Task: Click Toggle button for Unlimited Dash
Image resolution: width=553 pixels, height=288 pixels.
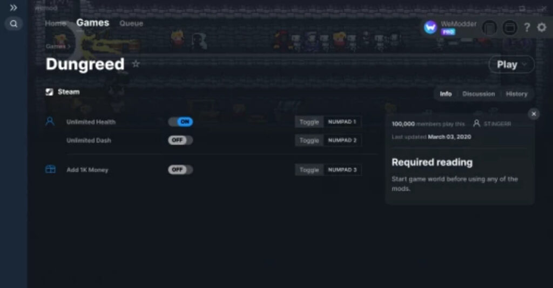Action: tap(309, 140)
